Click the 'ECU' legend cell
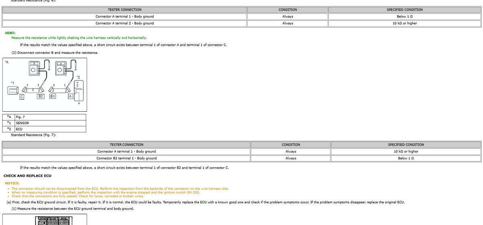 click(x=50, y=129)
